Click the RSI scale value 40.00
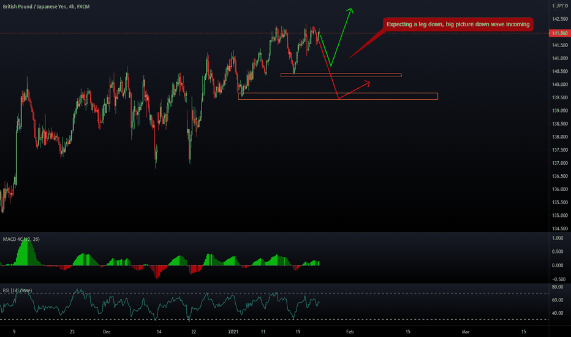The height and width of the screenshot is (337, 571). (558, 313)
